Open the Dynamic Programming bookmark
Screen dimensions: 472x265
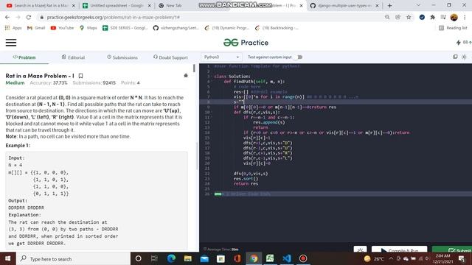pyautogui.click(x=226, y=28)
